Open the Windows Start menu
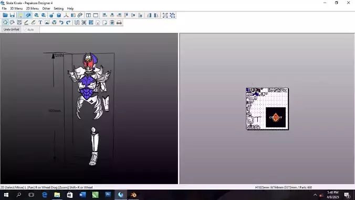This screenshot has height=200, width=355. click(x=6, y=195)
